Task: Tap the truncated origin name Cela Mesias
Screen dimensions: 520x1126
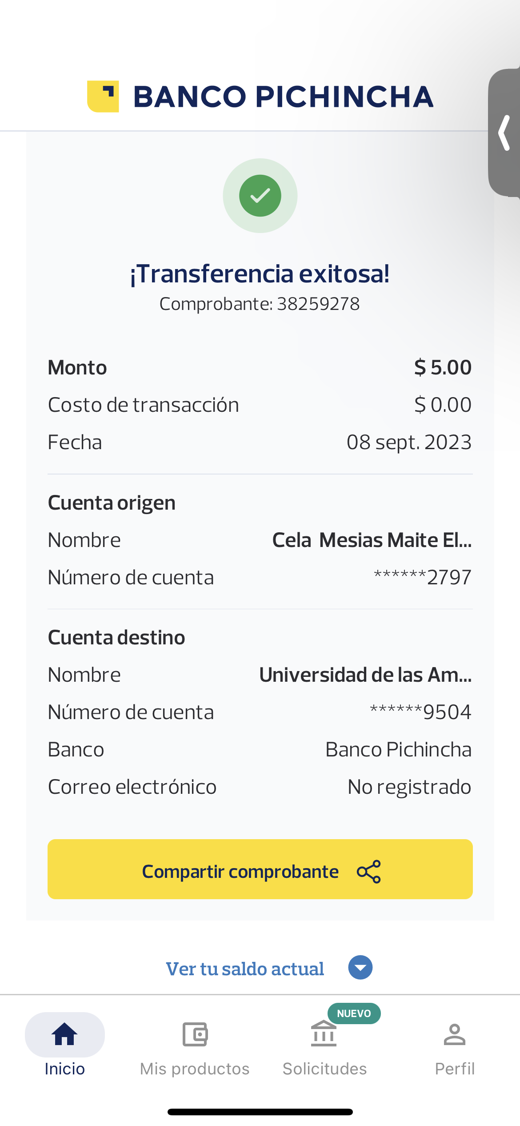Action: pos(372,540)
